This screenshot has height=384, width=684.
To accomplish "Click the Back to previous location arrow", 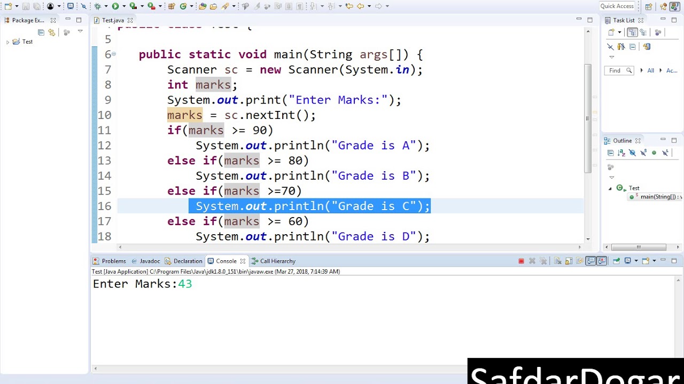I will 360,6.
